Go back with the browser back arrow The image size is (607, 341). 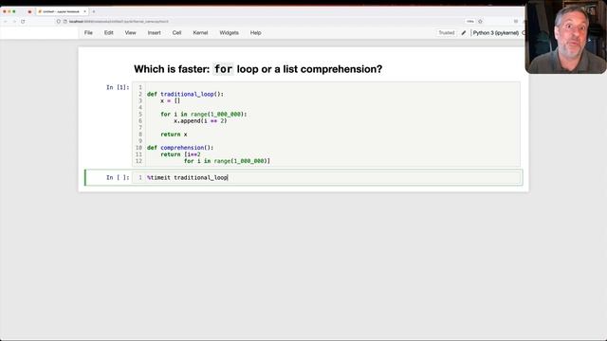6,22
